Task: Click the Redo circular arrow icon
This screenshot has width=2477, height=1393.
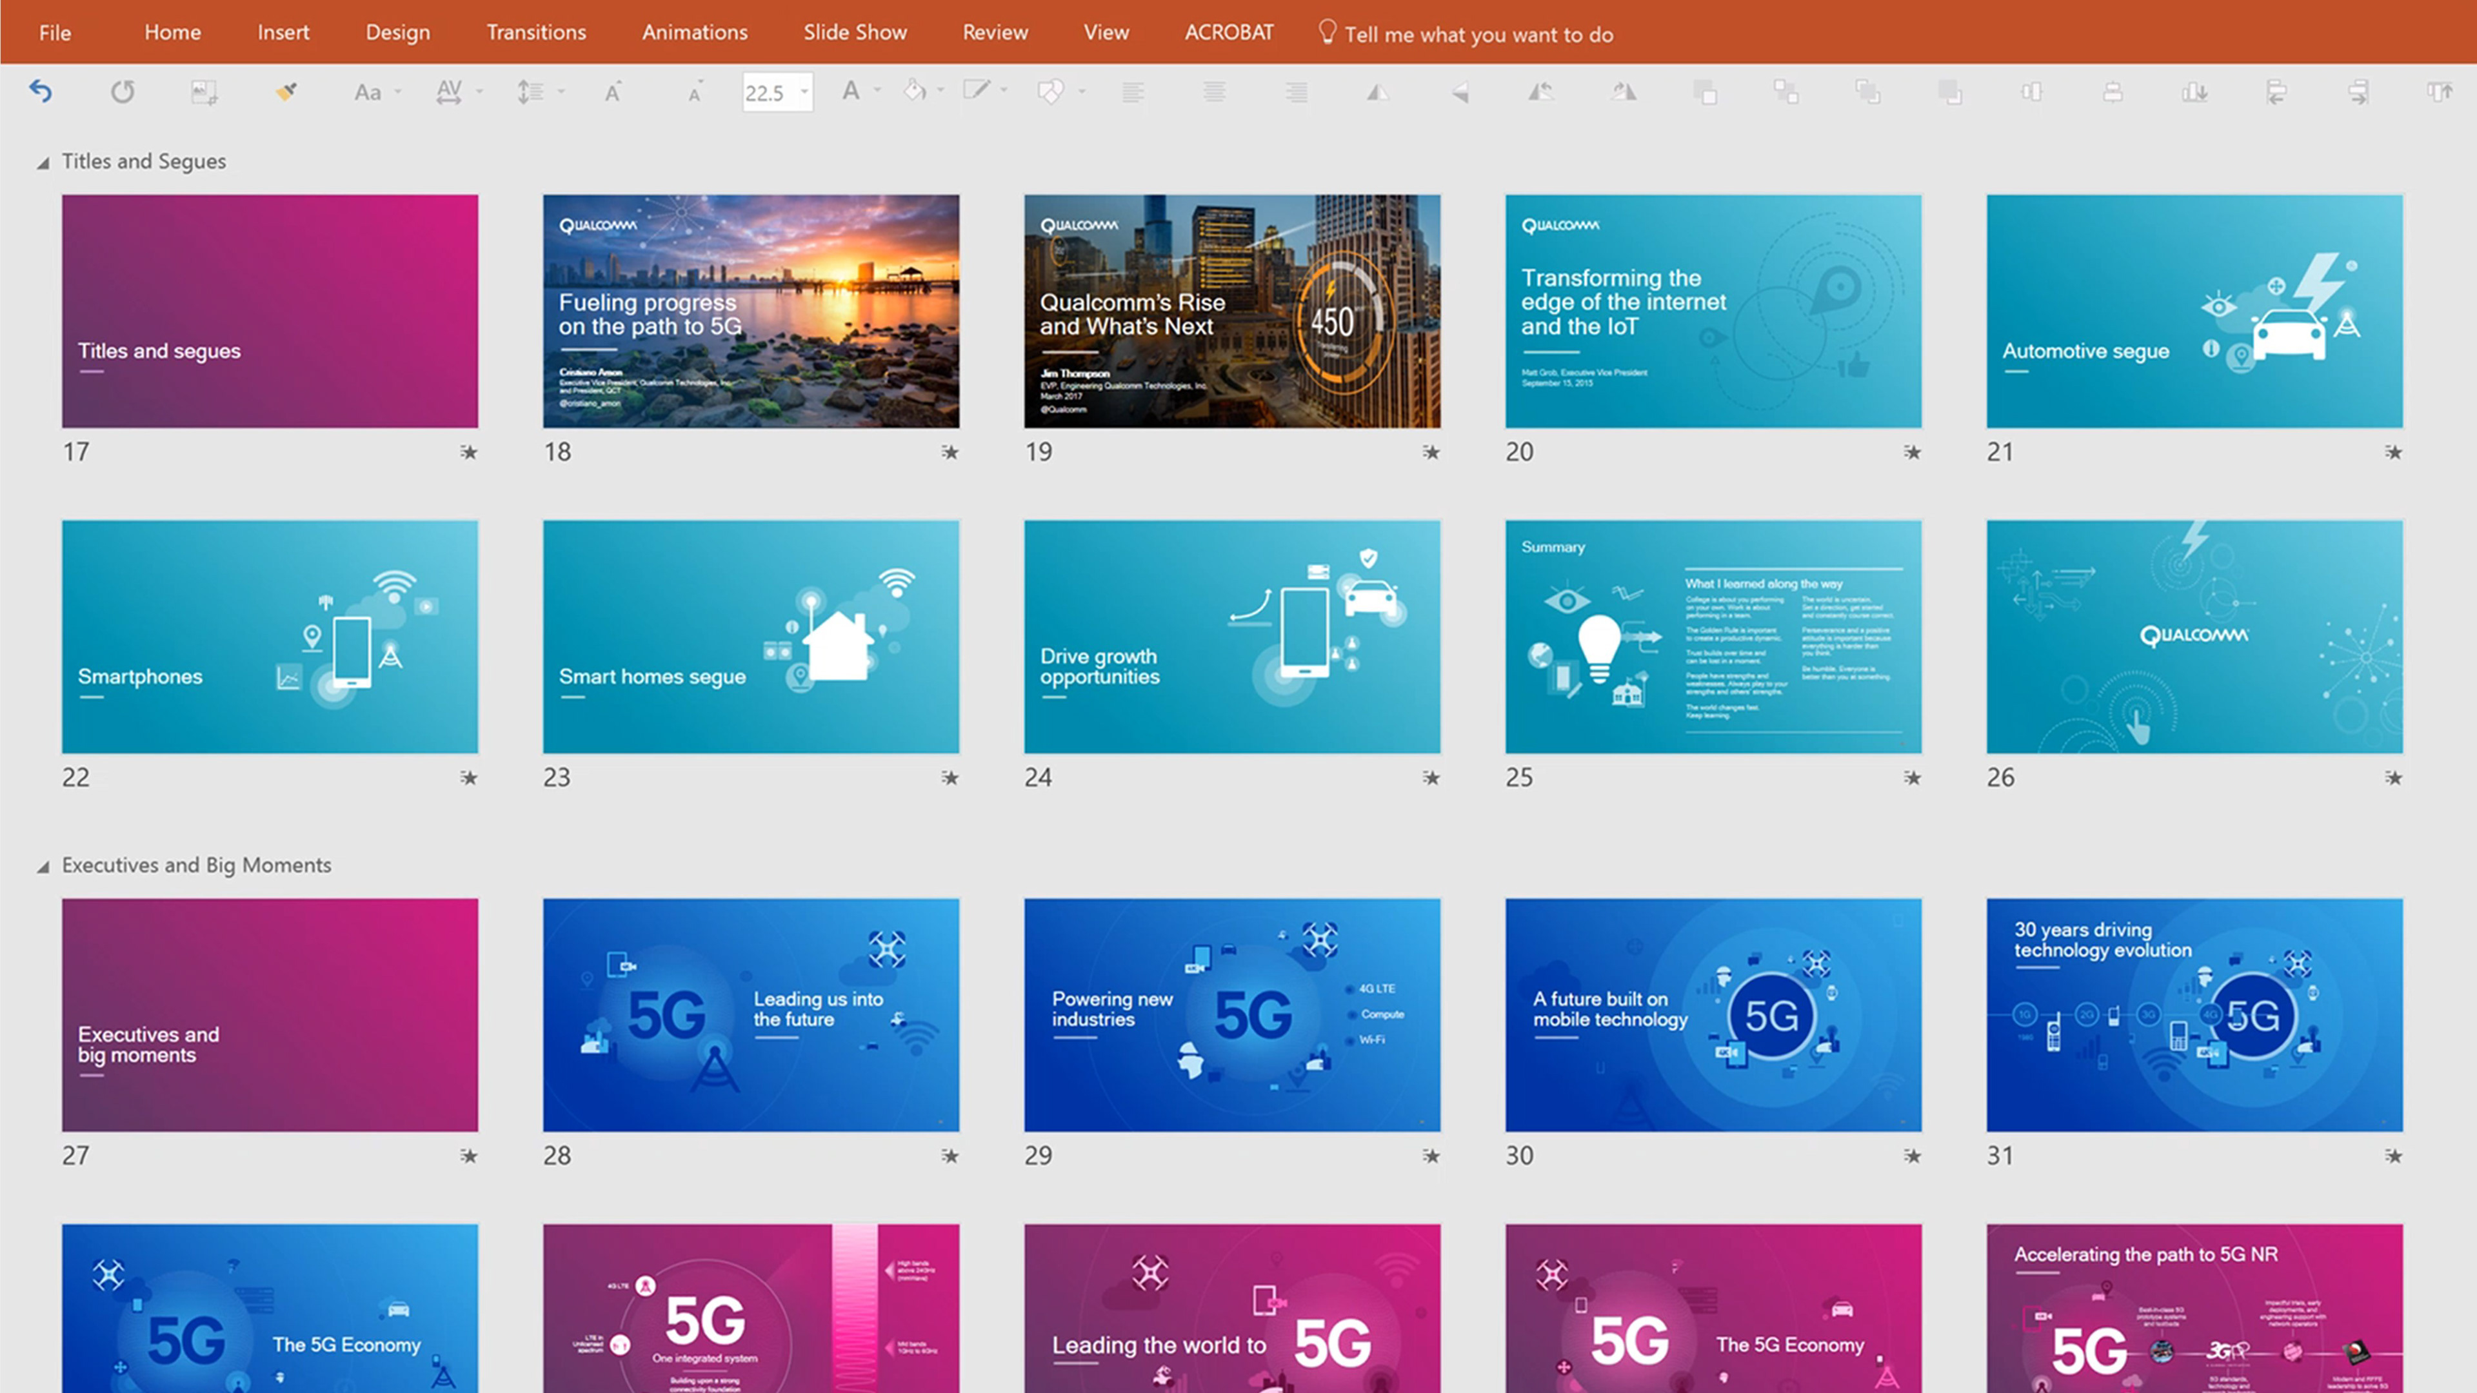Action: click(x=122, y=92)
